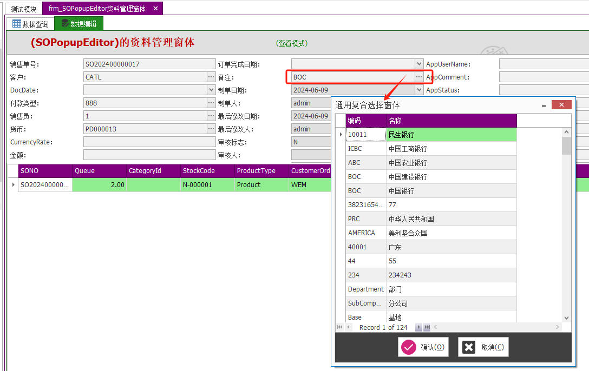Select the 民生银行 row
Image resolution: width=589 pixels, height=371 pixels.
431,135
